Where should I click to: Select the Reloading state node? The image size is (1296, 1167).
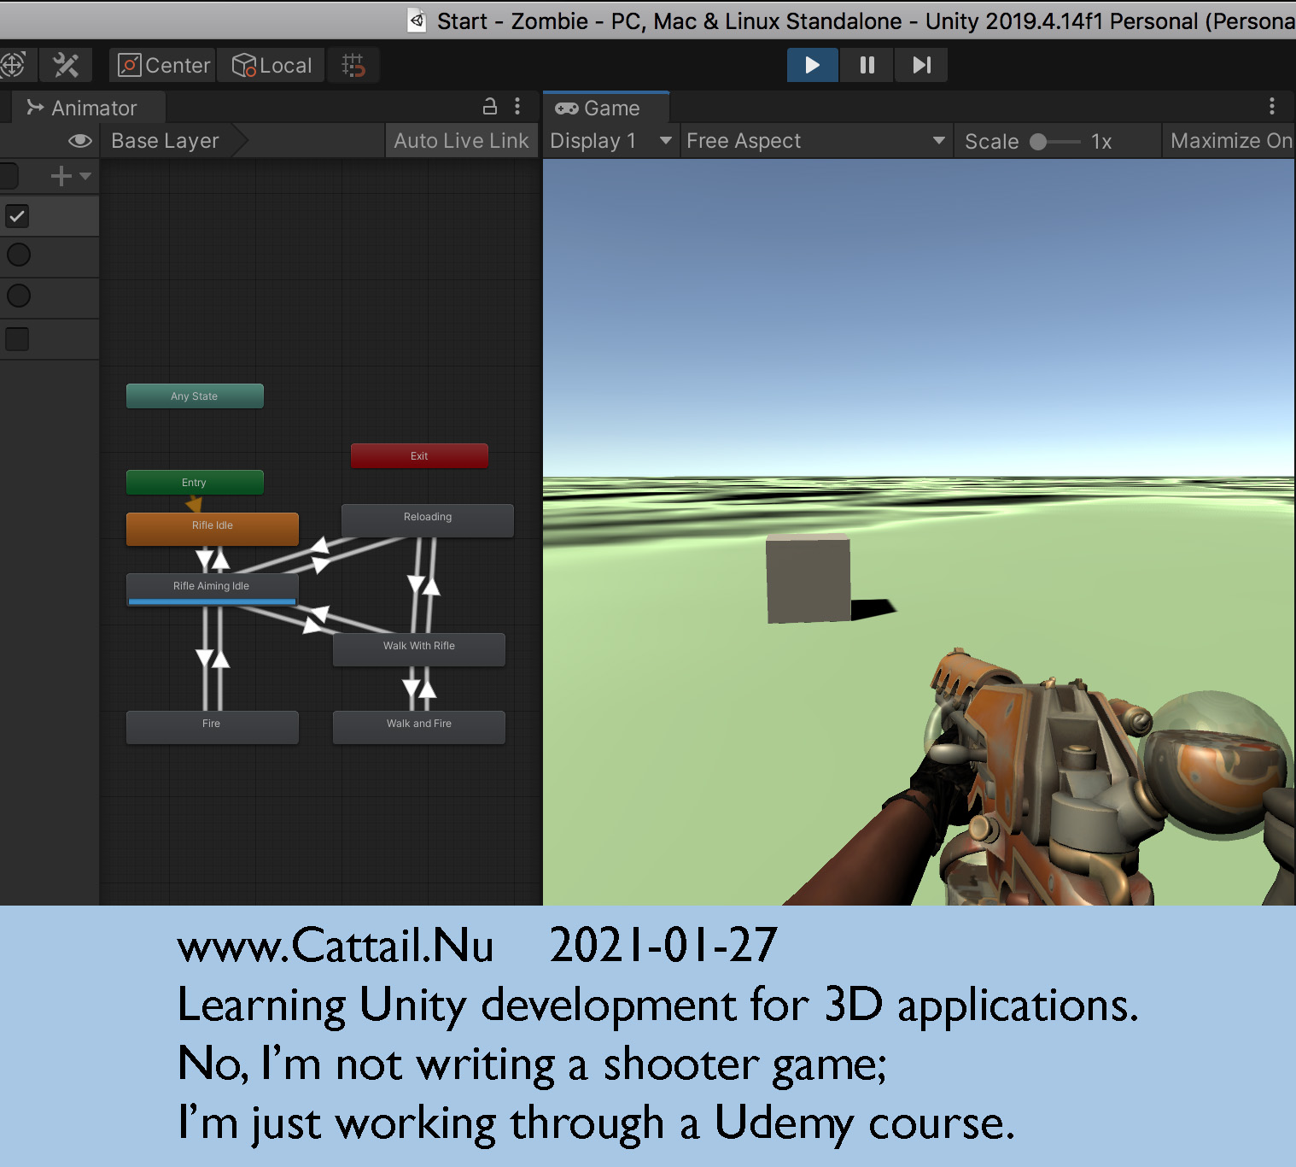coord(428,520)
